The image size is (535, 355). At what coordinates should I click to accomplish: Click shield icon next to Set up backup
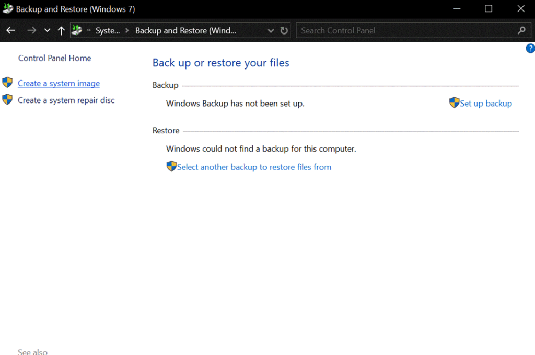pyautogui.click(x=454, y=102)
